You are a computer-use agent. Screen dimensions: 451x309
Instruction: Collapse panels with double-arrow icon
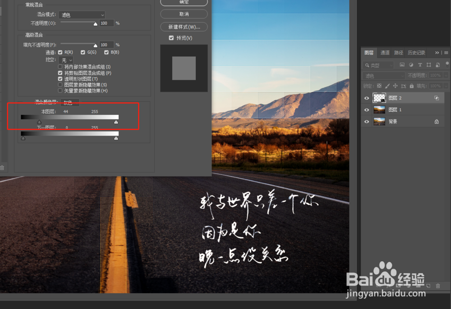point(437,53)
